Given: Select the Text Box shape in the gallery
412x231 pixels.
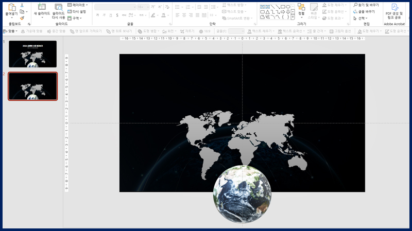Looking at the screenshot, I should (x=262, y=7).
